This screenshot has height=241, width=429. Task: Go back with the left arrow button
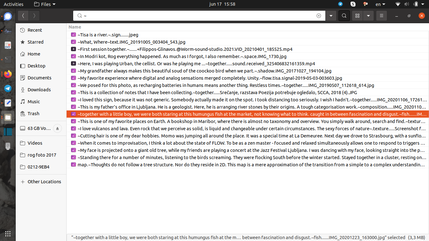23,16
